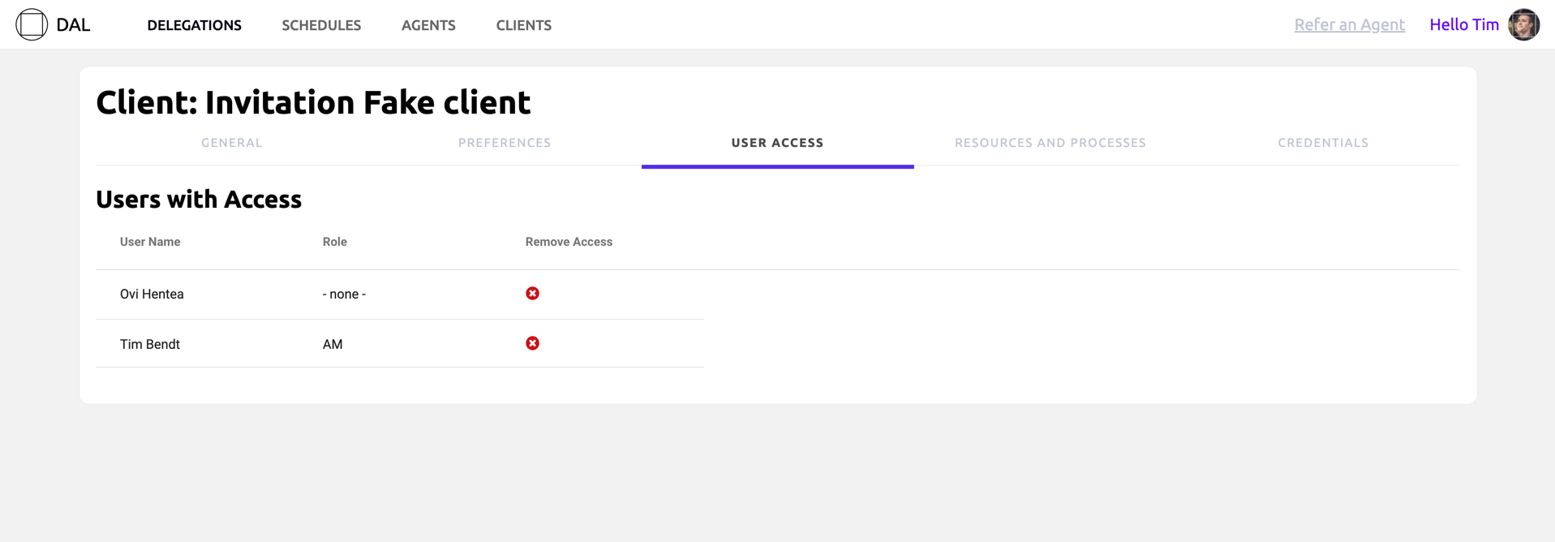Open the Clients page
Image resolution: width=1555 pixels, height=542 pixels.
click(x=523, y=25)
